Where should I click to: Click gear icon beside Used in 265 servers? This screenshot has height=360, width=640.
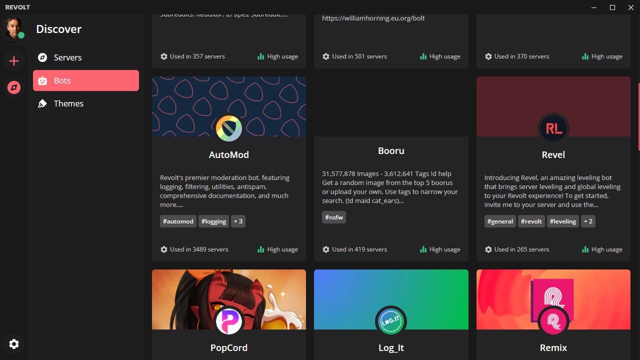488,249
